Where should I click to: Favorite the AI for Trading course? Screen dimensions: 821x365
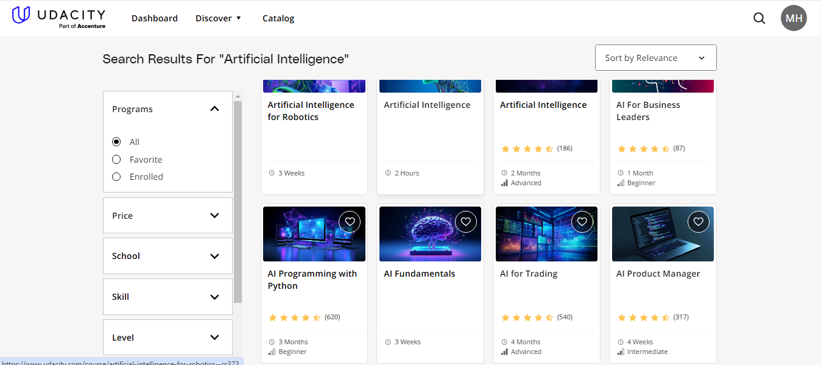(x=582, y=221)
